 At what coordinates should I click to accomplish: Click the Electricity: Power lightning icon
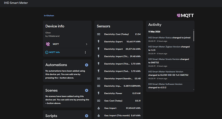(99, 93)
